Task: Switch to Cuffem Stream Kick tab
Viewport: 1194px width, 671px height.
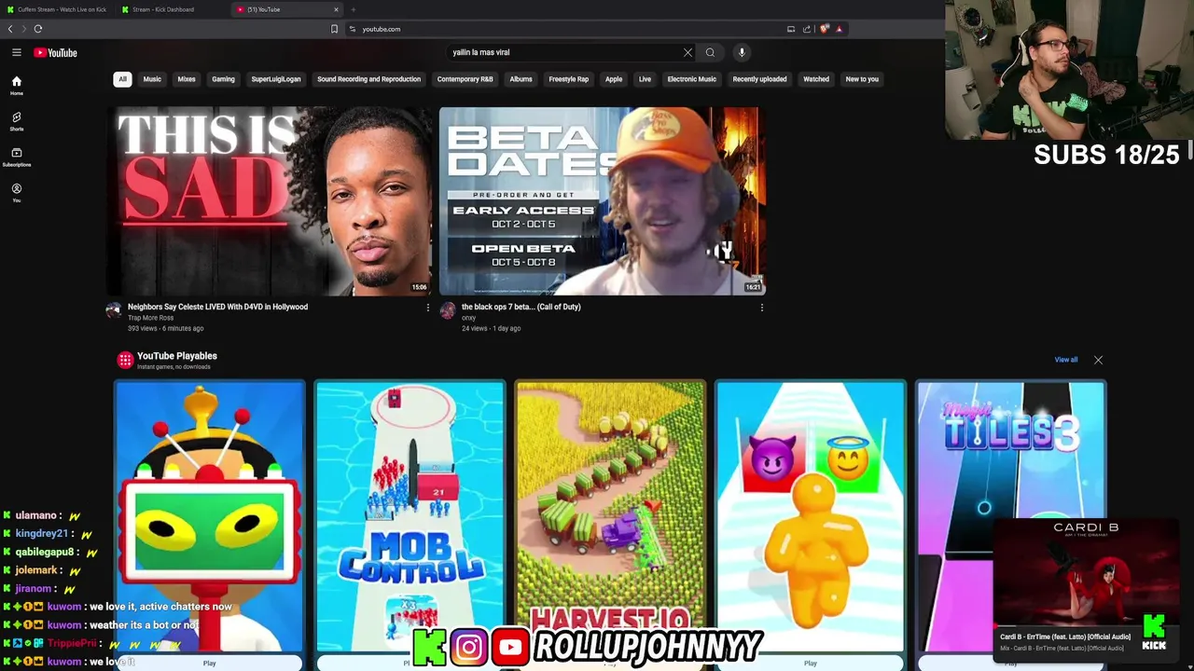Action: (x=57, y=9)
